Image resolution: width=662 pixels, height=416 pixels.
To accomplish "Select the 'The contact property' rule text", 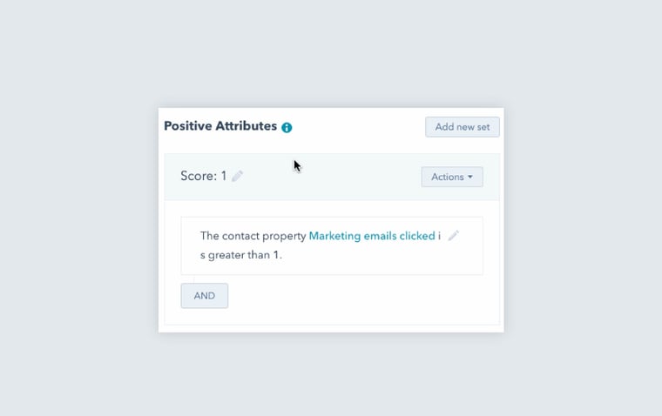I will click(253, 236).
